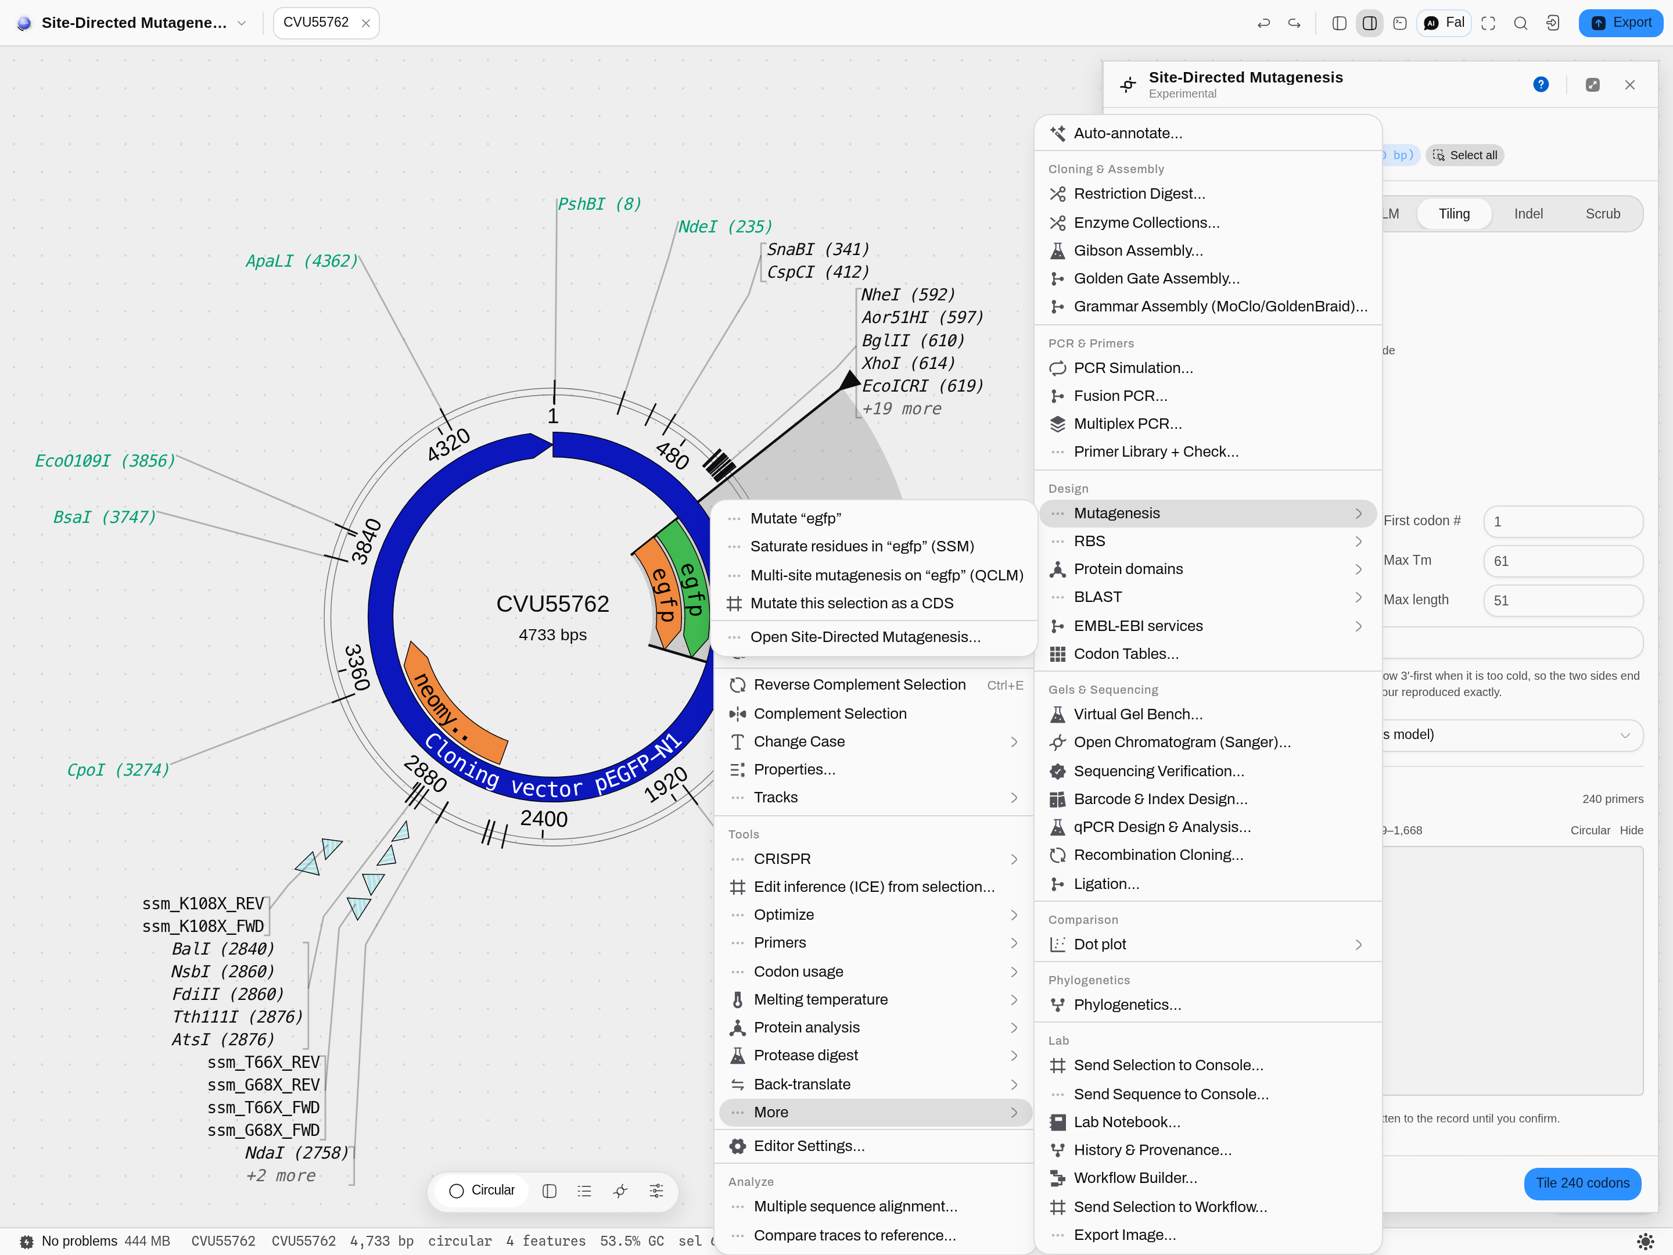
Task: Open Virtual Gel Bench
Action: [x=1208, y=714]
